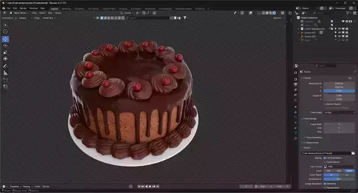This screenshot has width=358, height=193.
Task: Open the Add menu in viewport header
Action: [50, 13]
